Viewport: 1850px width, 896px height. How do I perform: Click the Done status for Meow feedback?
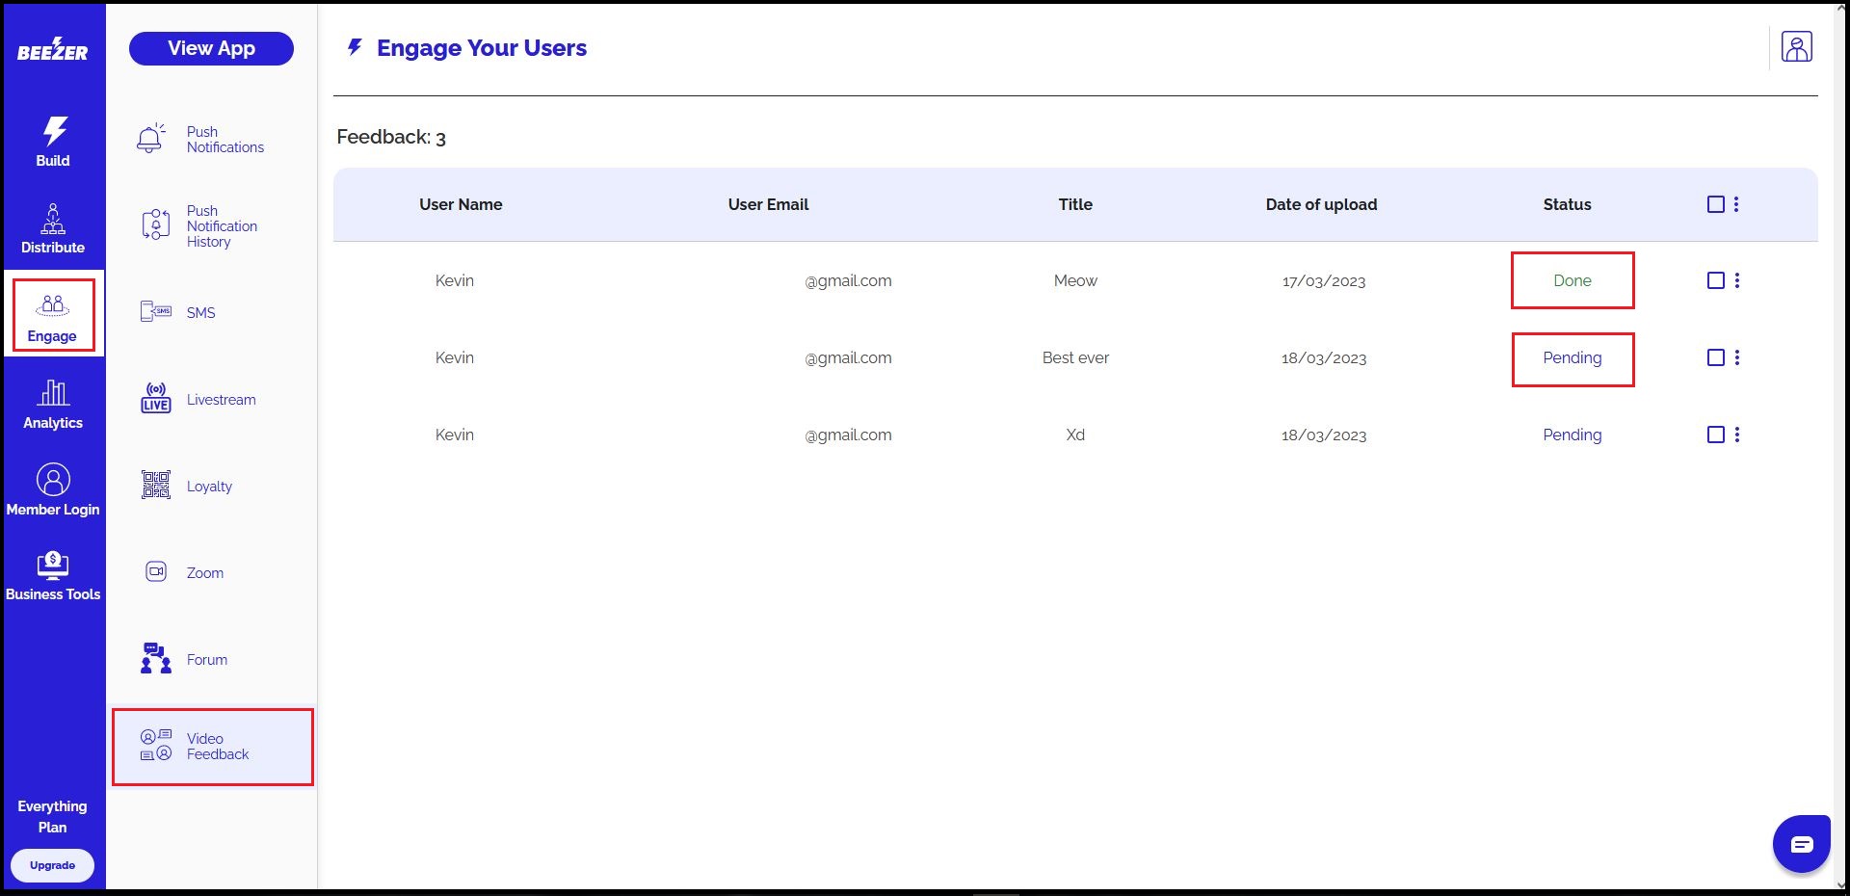[x=1572, y=280]
